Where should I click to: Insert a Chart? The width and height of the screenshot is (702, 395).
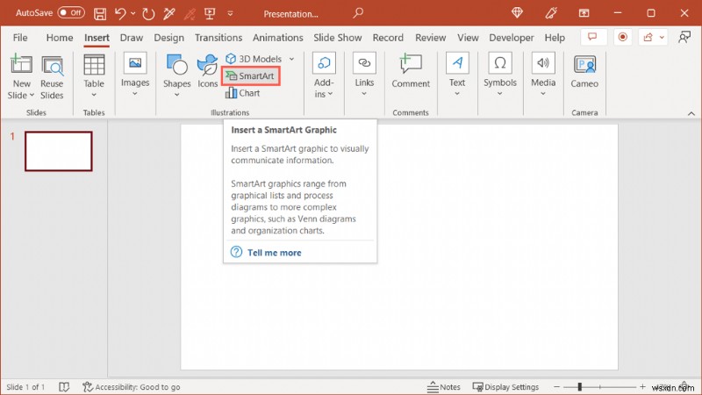pyautogui.click(x=243, y=93)
